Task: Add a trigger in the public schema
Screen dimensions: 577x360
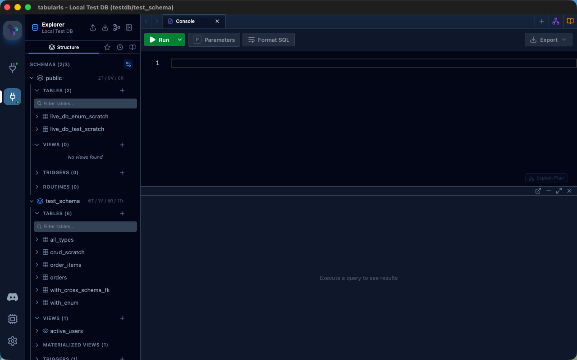Action: tap(122, 173)
